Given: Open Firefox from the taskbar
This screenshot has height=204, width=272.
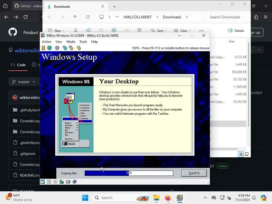Looking at the screenshot, I should tap(168, 198).
